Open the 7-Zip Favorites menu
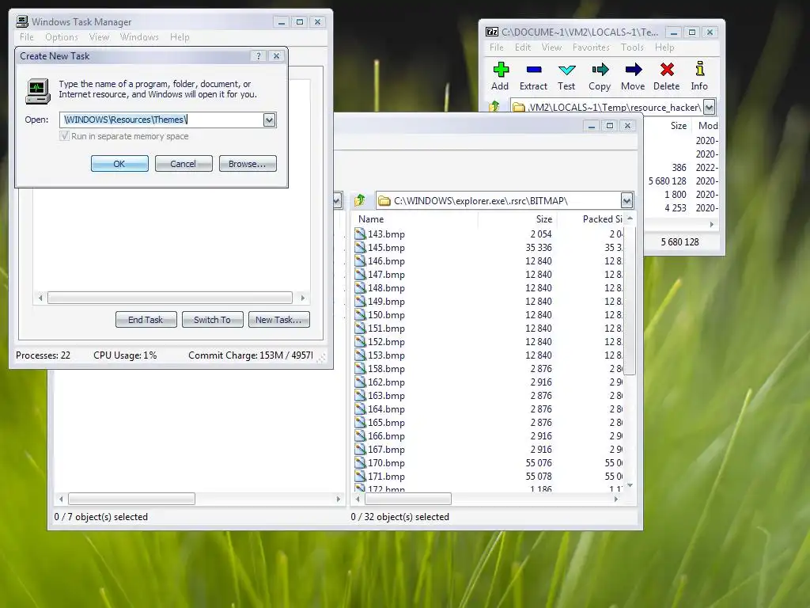 tap(591, 47)
